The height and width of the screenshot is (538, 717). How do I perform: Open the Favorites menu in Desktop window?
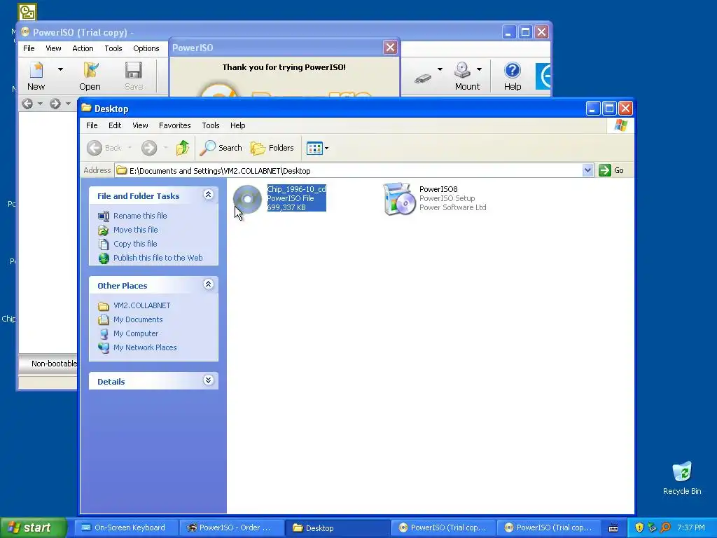pos(174,125)
